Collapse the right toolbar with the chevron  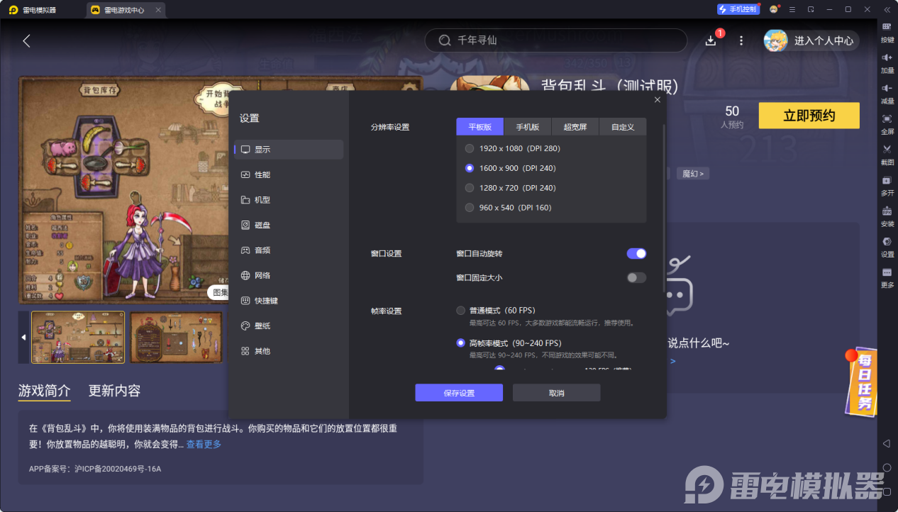click(x=886, y=9)
